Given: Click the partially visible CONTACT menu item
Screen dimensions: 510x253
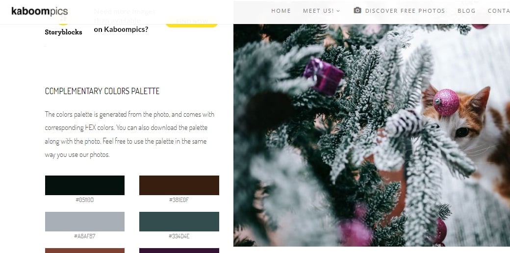Looking at the screenshot, I should click(499, 11).
